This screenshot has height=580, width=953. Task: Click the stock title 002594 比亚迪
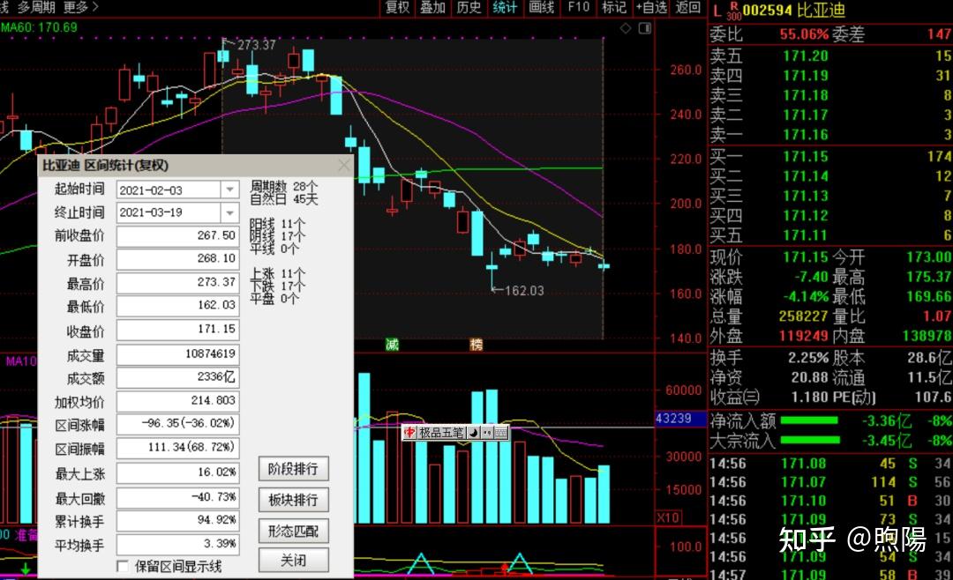[x=794, y=11]
